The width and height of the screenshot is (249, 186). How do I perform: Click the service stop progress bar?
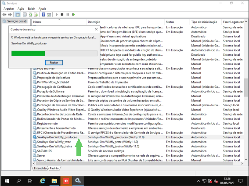pyautogui.click(x=54, y=53)
